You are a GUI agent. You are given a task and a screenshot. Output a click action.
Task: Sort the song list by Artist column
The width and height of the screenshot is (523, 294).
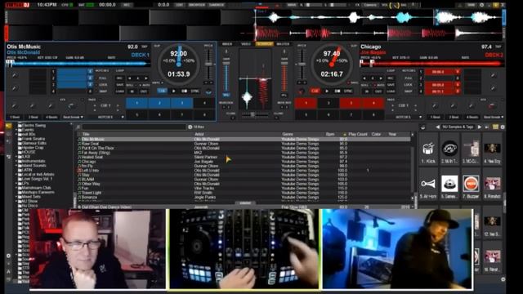pos(199,134)
